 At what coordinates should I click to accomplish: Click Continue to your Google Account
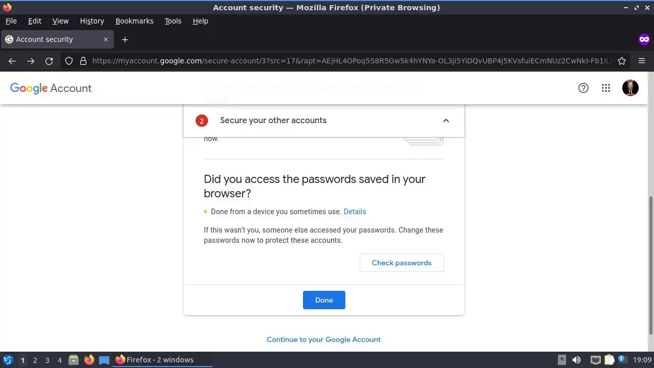tap(323, 339)
